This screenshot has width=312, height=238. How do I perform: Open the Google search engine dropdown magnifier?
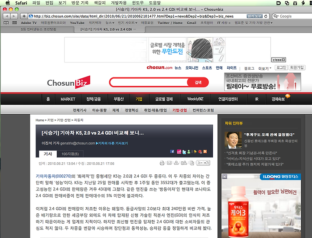[x=276, y=16]
